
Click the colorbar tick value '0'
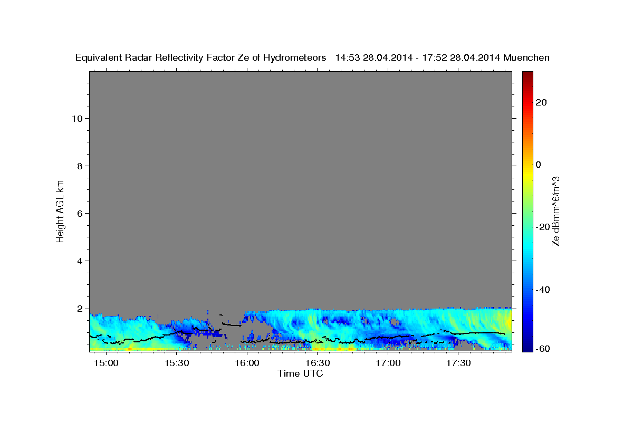[539, 165]
